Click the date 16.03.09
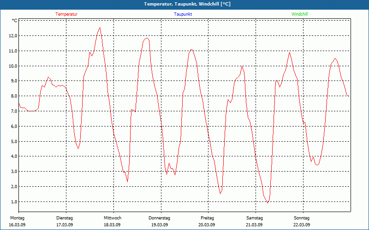 click(17, 225)
